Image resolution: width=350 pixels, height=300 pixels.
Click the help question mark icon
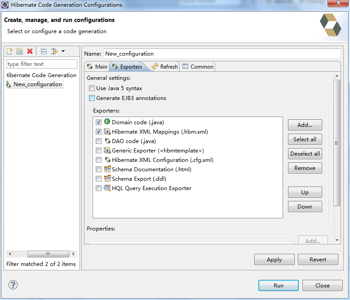pos(13,285)
